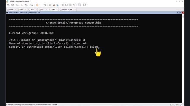Viewport: 190px width, 106px height.
Task: Close the SRV1 tab
Action: 26,10
